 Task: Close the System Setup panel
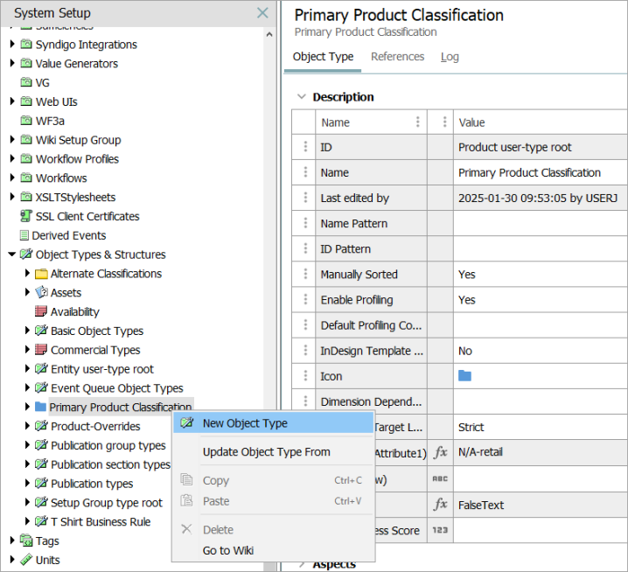point(262,13)
